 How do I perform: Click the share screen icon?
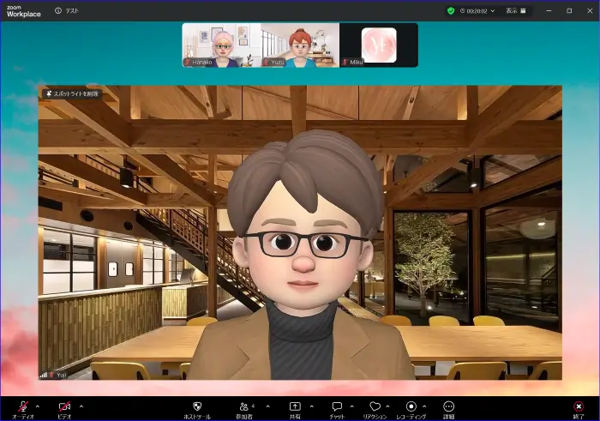pos(295,406)
